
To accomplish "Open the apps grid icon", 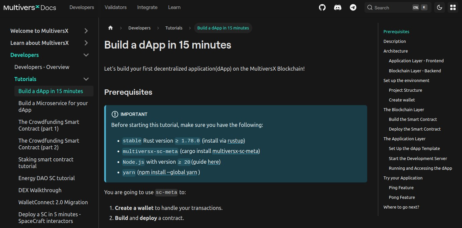I will click(453, 7).
